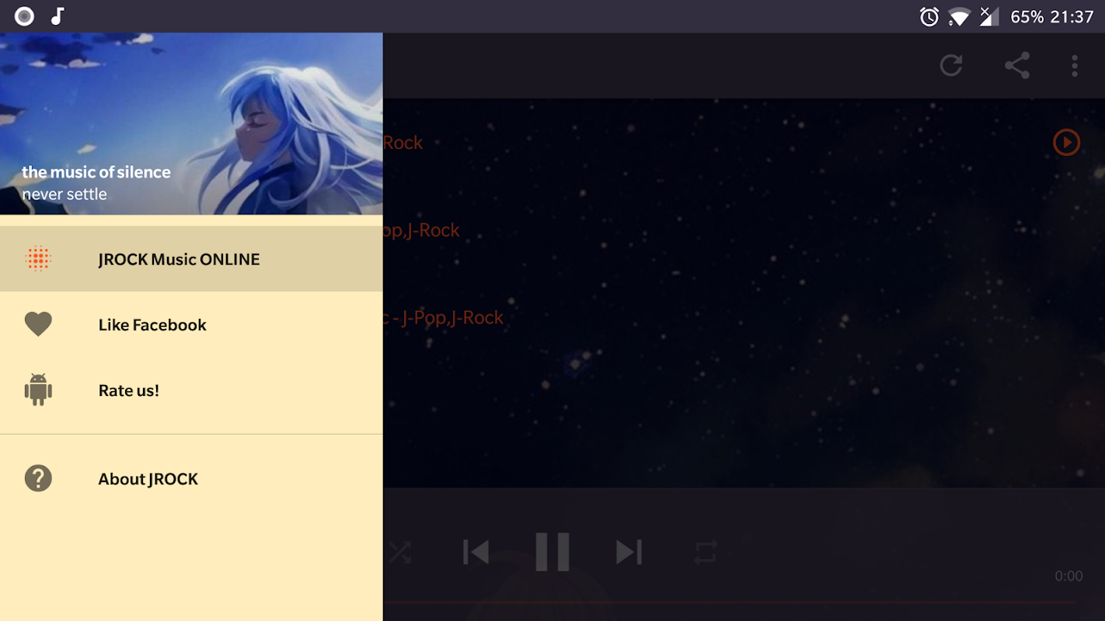Image resolution: width=1105 pixels, height=621 pixels.
Task: Click the question mark help icon
Action: point(38,478)
